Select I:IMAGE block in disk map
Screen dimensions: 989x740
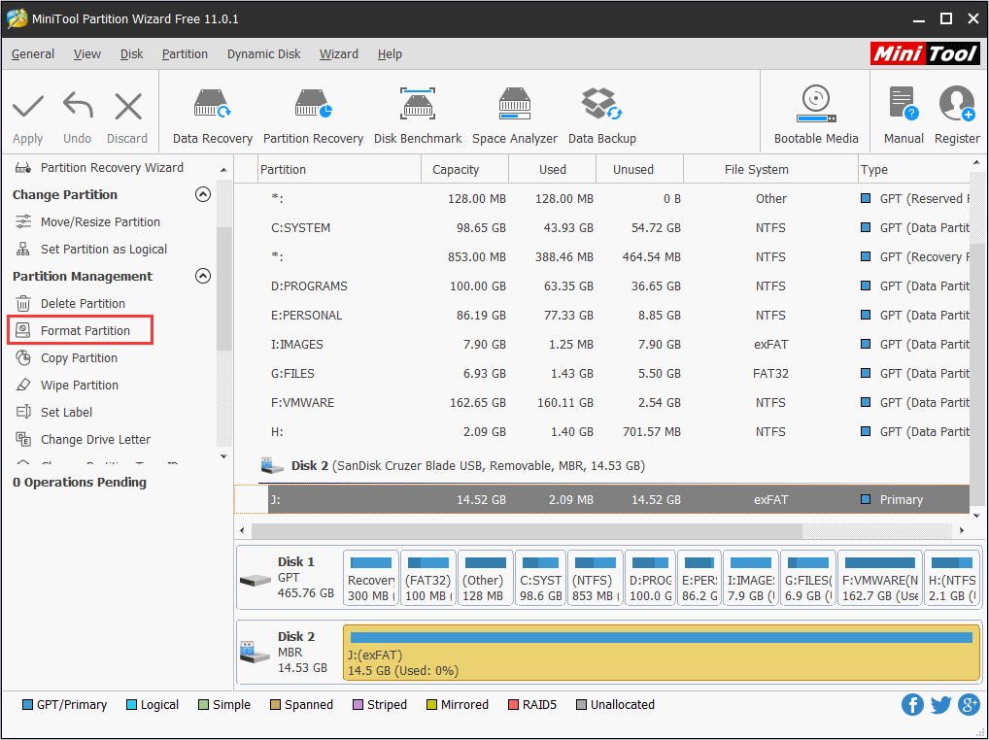click(751, 580)
